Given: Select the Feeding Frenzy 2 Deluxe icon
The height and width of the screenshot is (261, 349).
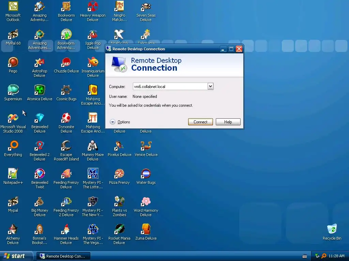Looking at the screenshot, I should (x=66, y=207).
